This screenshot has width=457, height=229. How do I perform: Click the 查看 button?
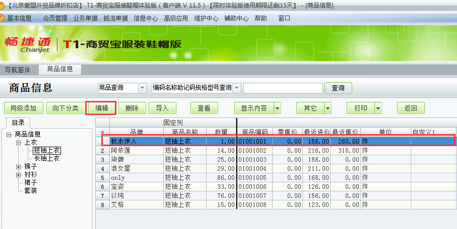pyautogui.click(x=204, y=108)
